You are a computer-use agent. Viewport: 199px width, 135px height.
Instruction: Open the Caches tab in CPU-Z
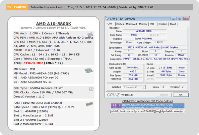(x=120, y=24)
